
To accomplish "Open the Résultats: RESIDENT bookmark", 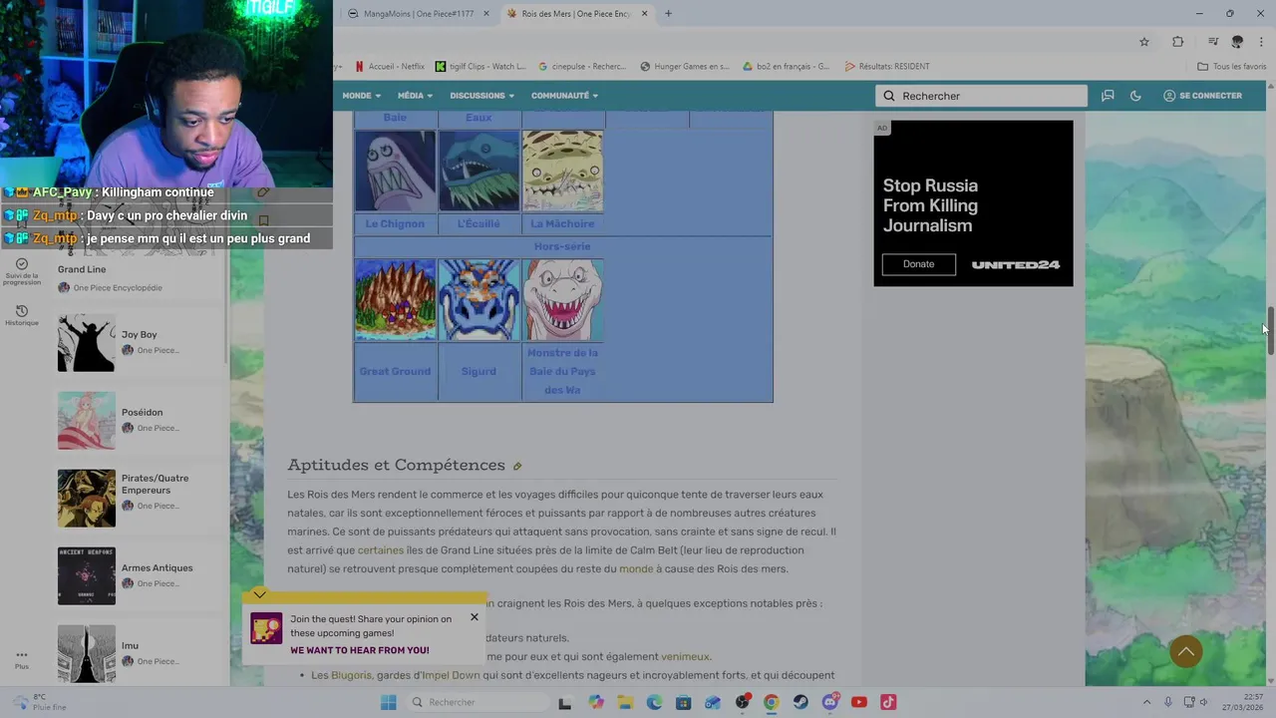I will point(887,67).
